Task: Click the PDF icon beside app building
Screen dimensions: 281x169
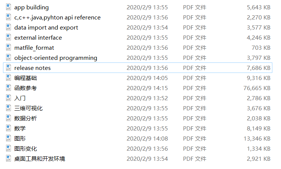Action: pos(9,7)
